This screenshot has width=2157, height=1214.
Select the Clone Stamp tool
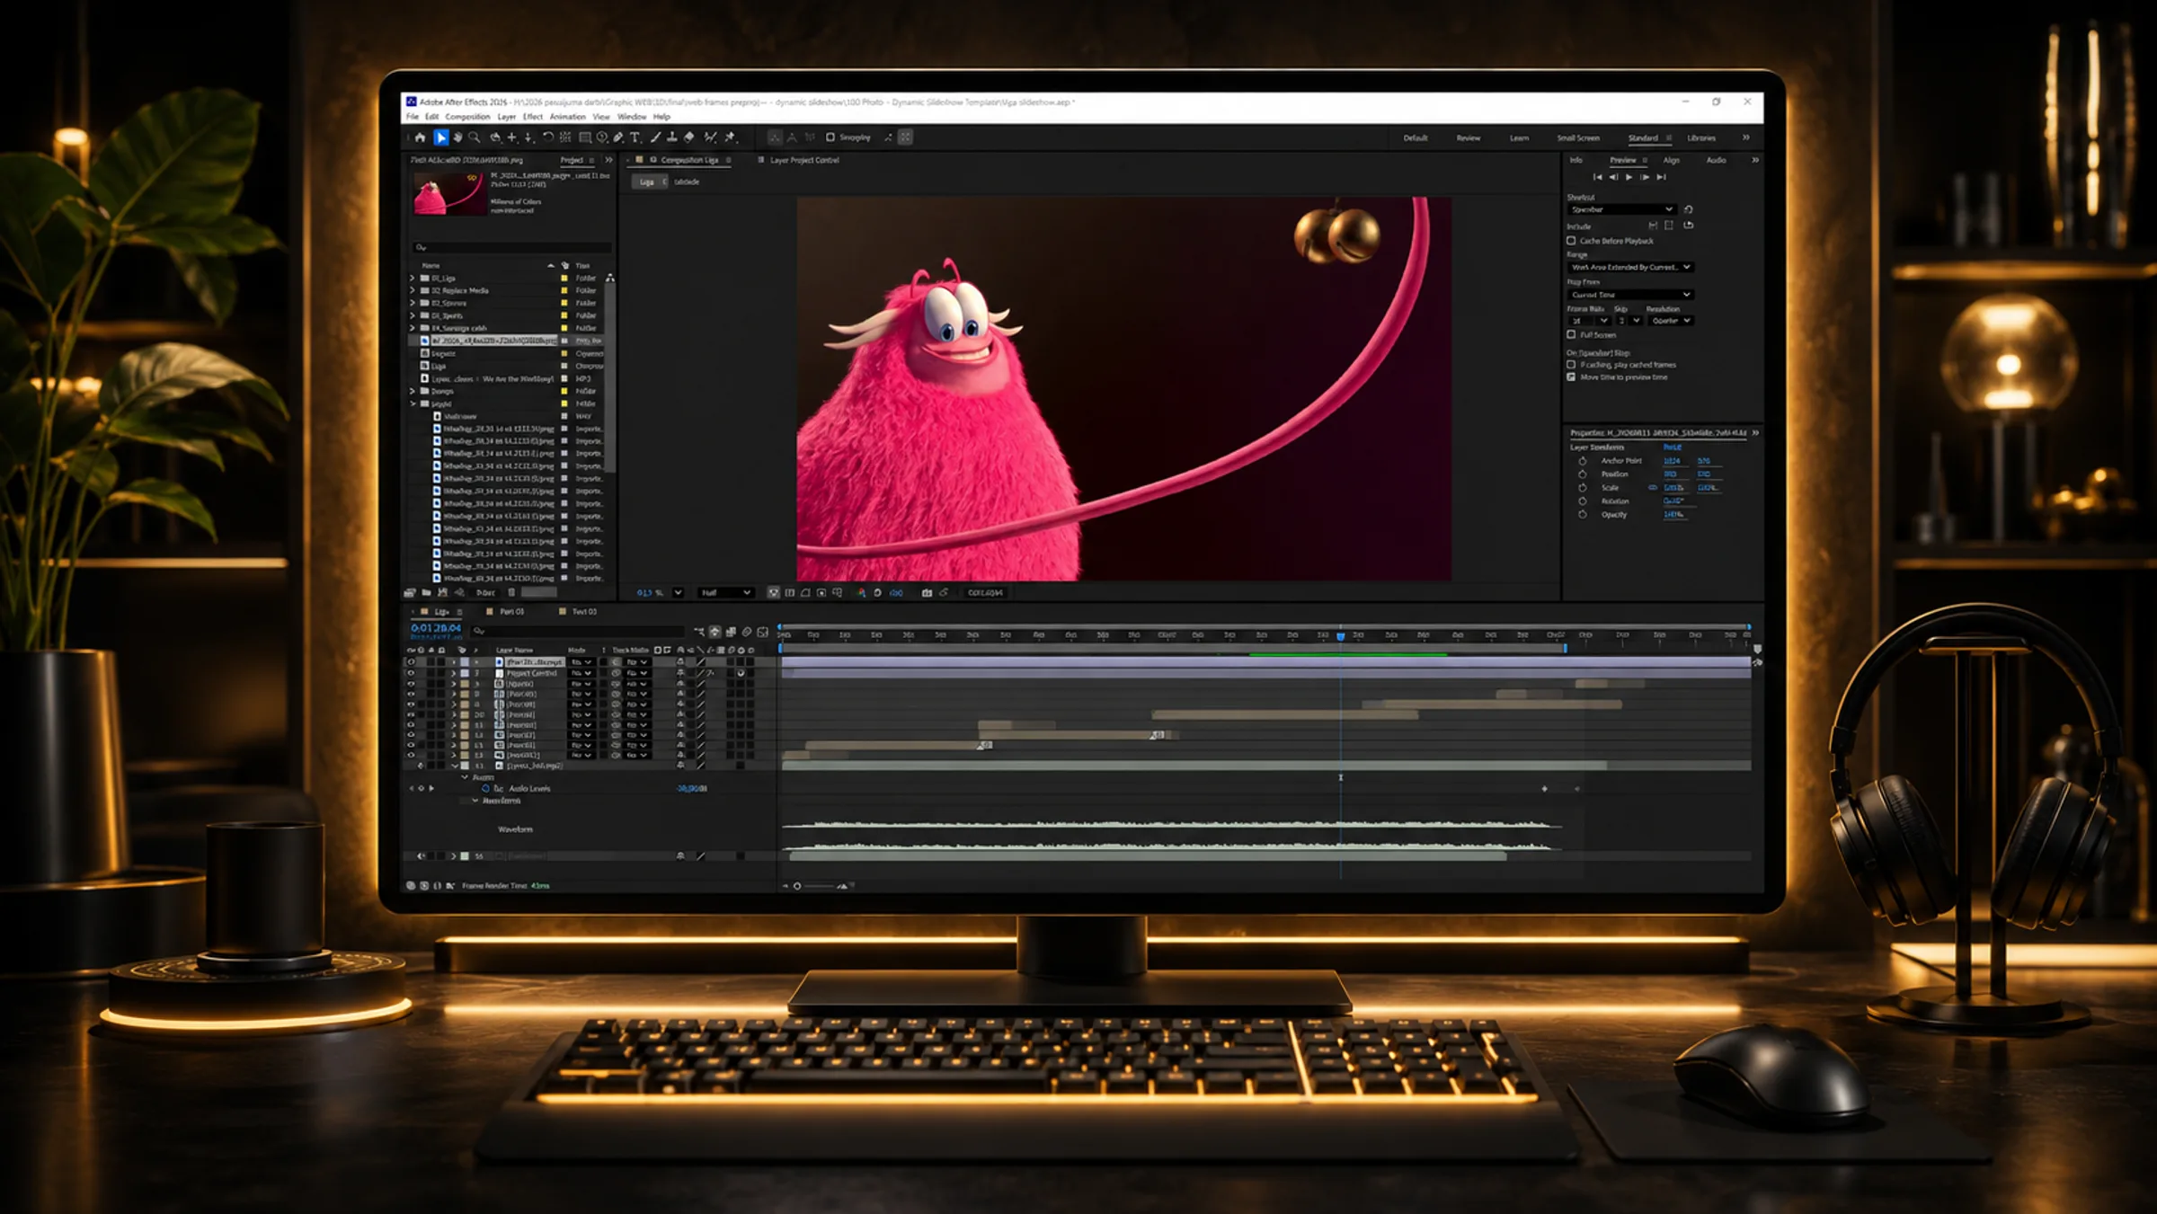tap(672, 137)
